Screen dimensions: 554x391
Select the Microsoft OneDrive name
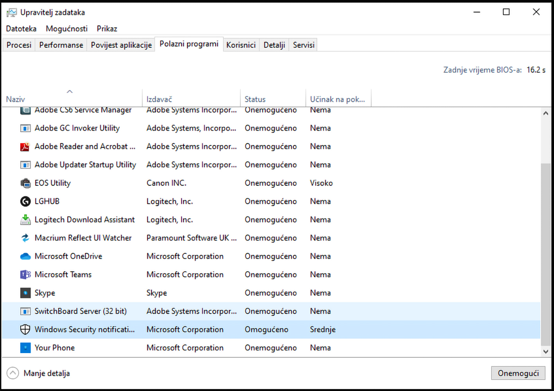point(68,256)
